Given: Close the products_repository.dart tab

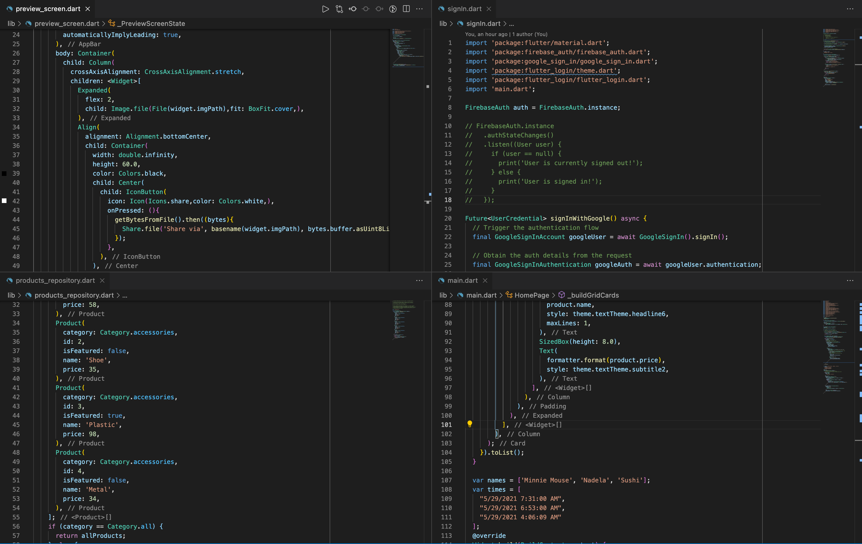Looking at the screenshot, I should click(102, 281).
